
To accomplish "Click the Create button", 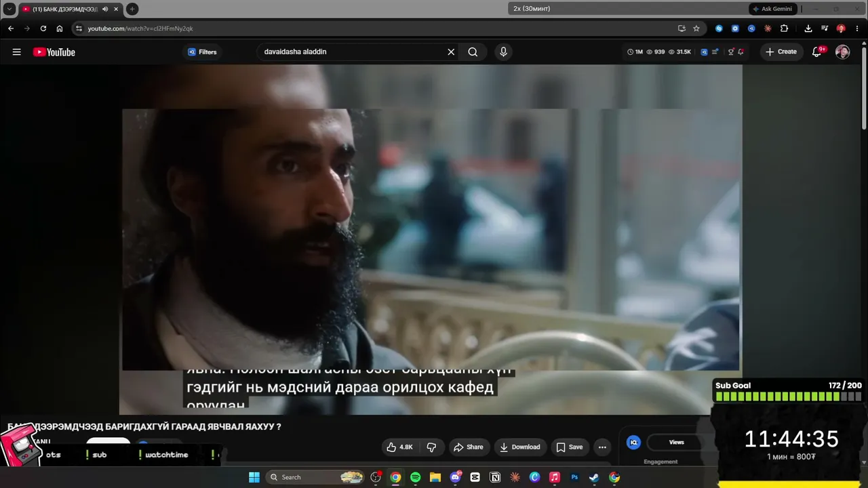I will click(781, 52).
